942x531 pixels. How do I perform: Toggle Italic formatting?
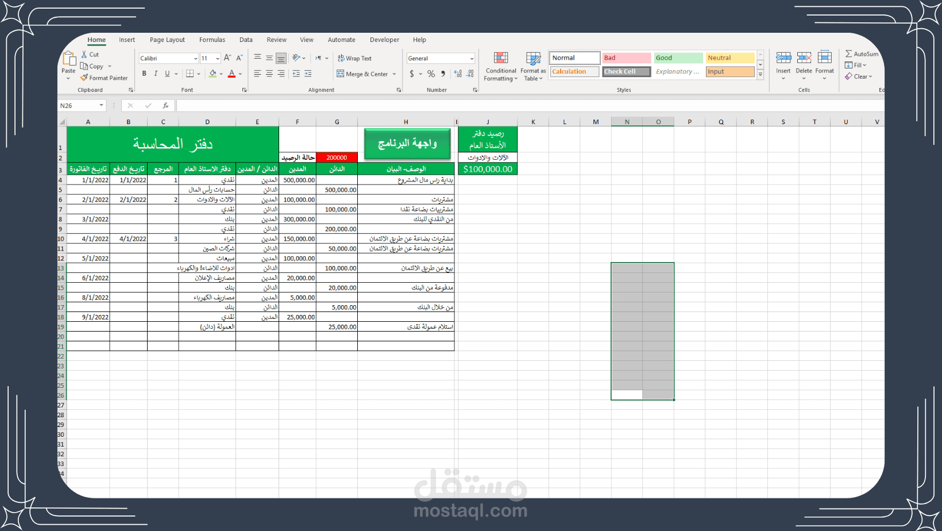156,74
